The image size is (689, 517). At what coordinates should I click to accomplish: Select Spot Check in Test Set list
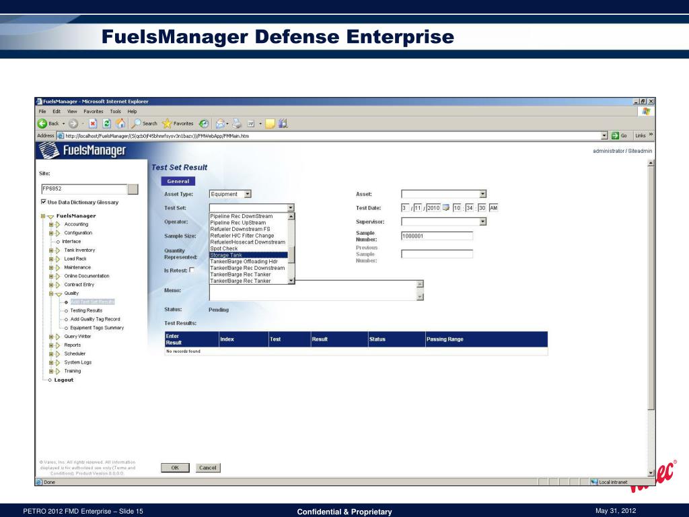coord(249,248)
